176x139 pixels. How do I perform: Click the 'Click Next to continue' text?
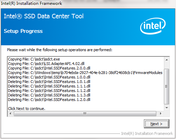27,109
